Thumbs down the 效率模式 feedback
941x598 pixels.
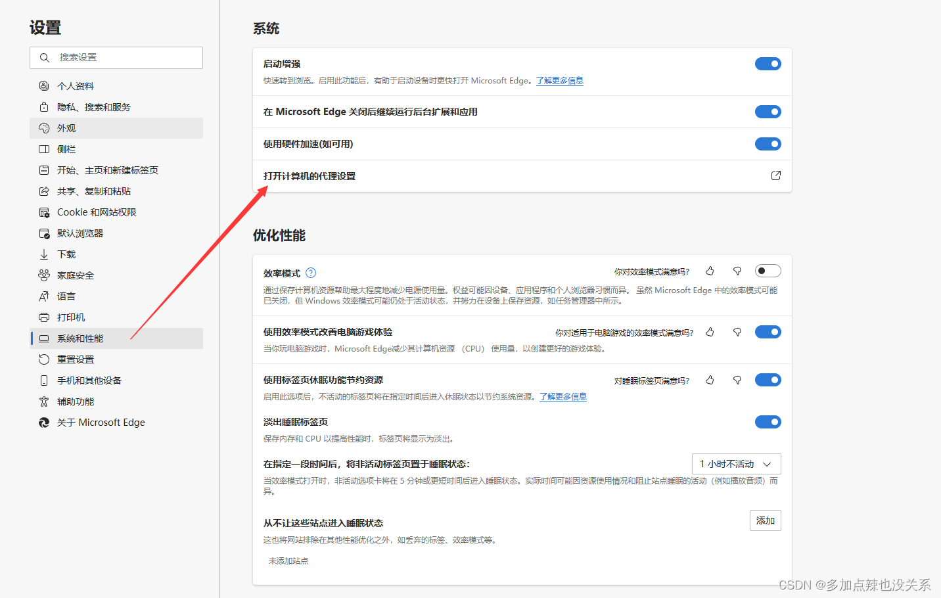point(737,271)
